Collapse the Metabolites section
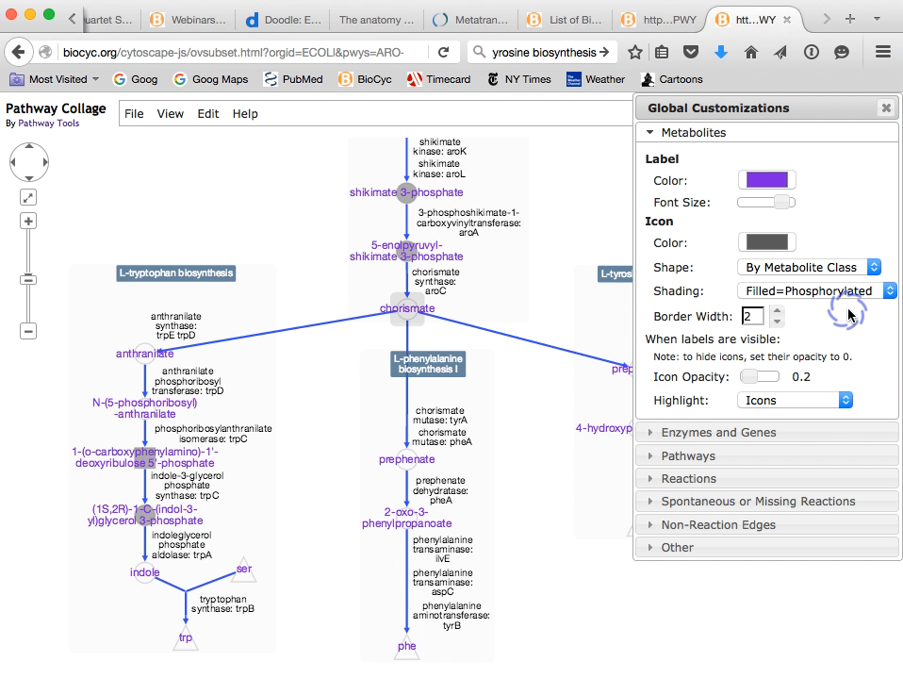 (693, 133)
